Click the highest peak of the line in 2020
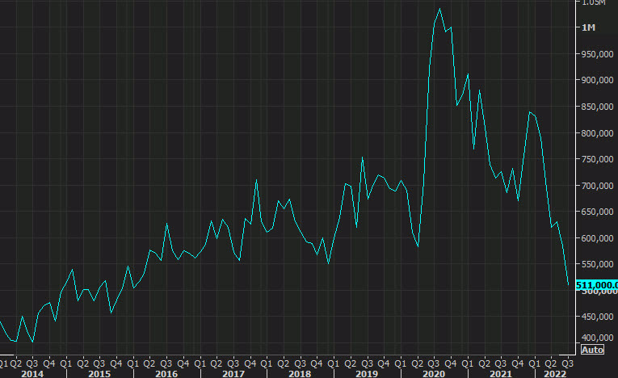 point(439,9)
